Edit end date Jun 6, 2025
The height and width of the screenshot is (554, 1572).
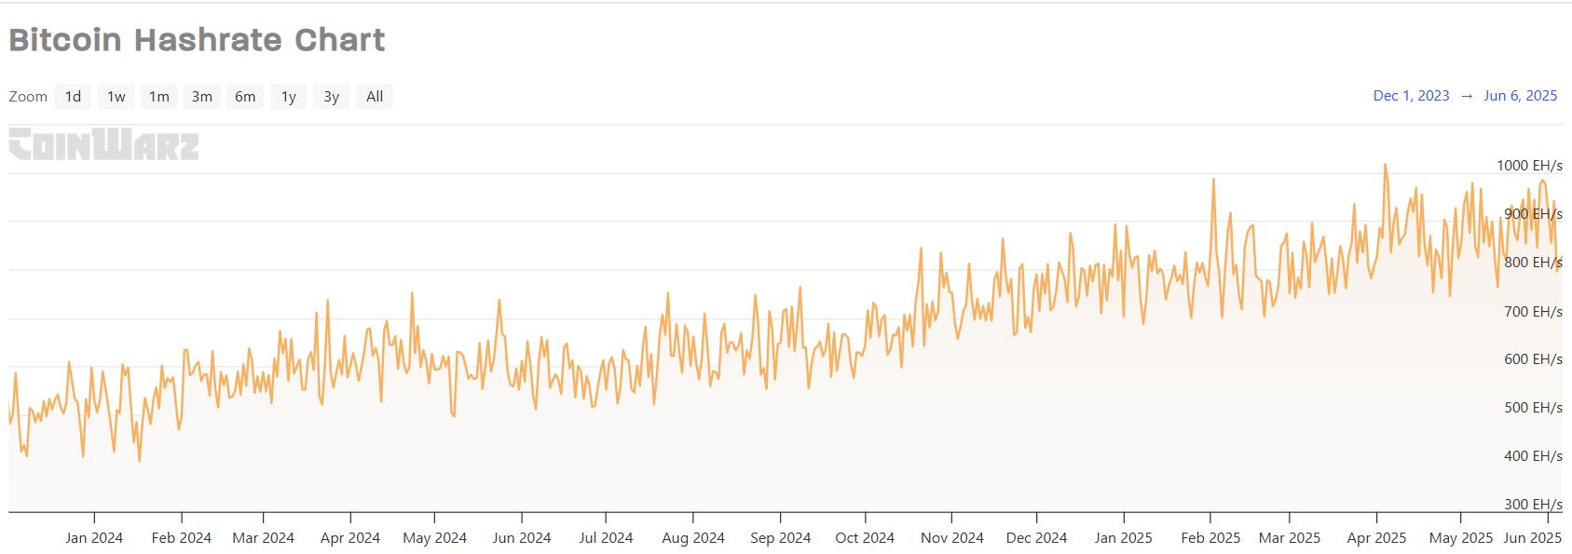pos(1521,95)
